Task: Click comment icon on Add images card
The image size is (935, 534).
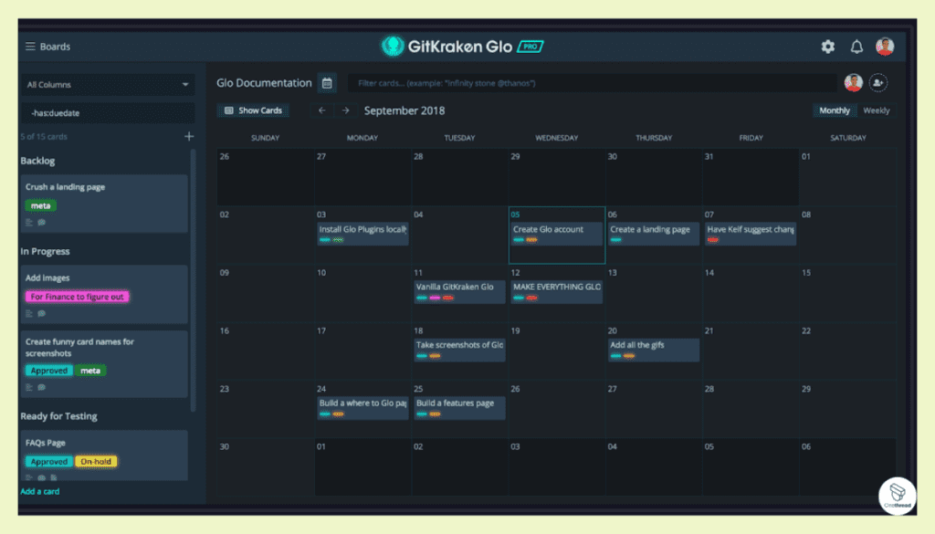Action: pos(42,313)
